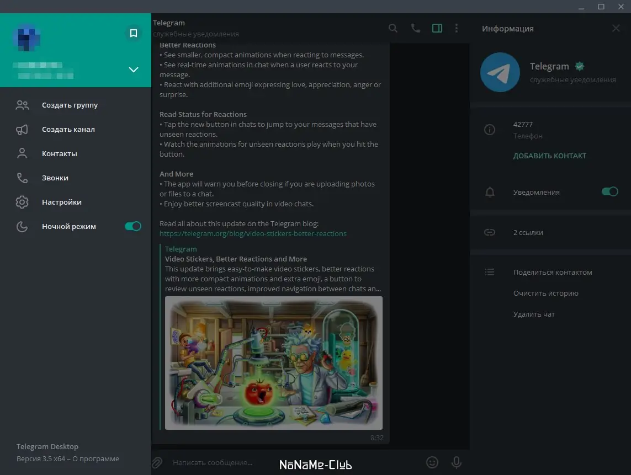Open "Контакты" menu item
631x475 pixels.
click(x=76, y=153)
